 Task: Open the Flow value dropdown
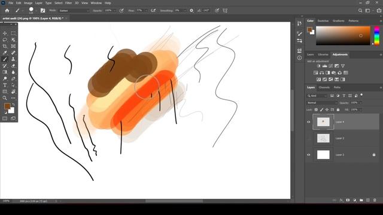[x=146, y=11]
